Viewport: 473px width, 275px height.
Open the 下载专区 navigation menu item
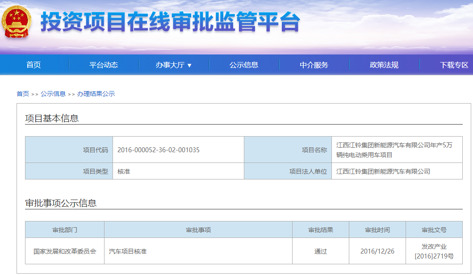pos(451,64)
